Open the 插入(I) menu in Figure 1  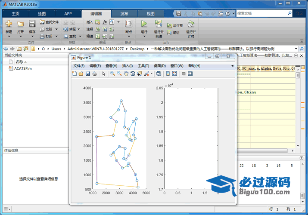[x=127, y=66]
